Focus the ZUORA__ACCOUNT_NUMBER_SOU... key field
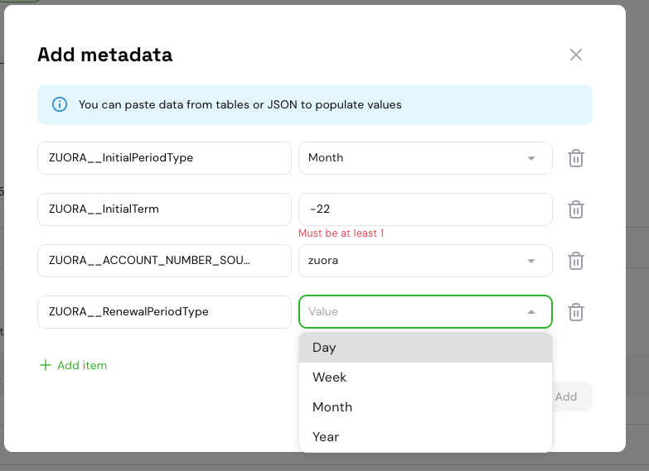This screenshot has height=471, width=649. 164,261
